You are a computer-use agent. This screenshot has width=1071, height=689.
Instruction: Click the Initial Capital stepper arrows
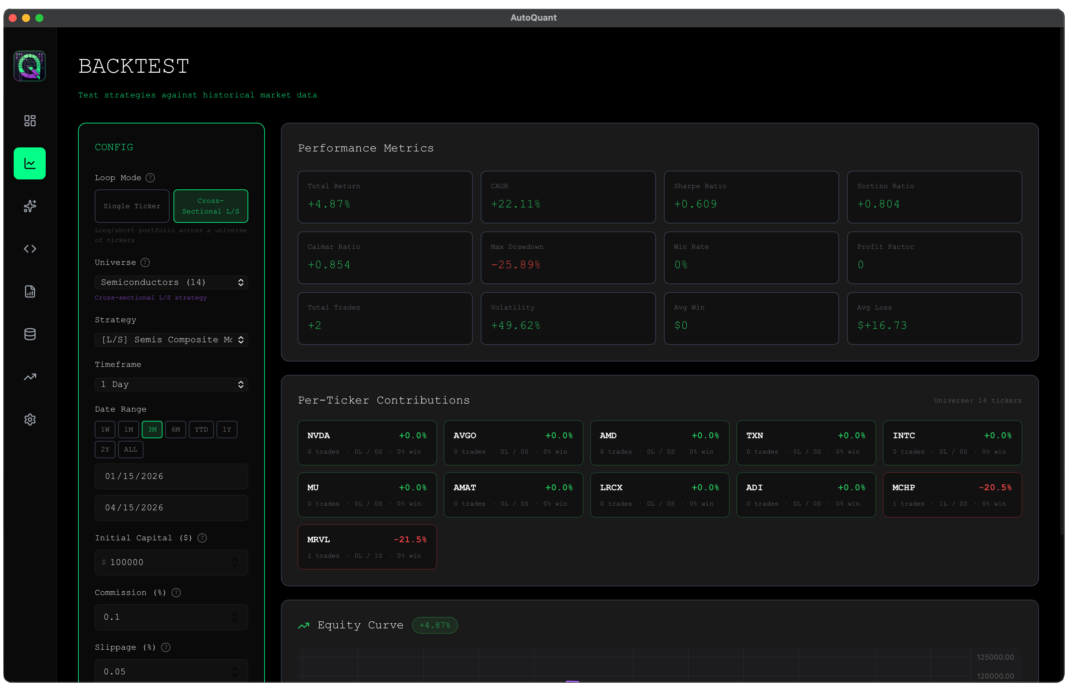pos(235,562)
